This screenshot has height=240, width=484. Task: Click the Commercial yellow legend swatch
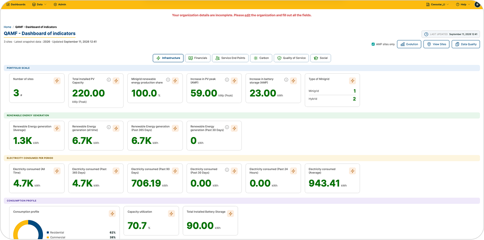[47, 238]
